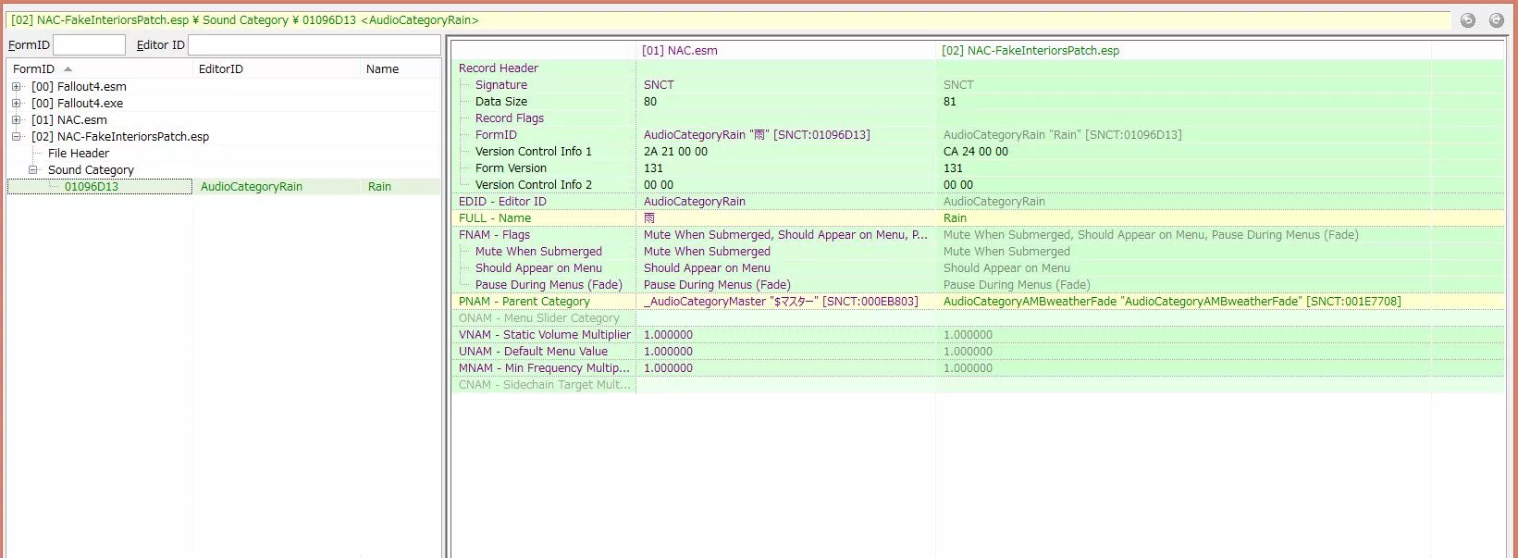Click the record path bar at the top
The image size is (1518, 558).
(x=728, y=20)
